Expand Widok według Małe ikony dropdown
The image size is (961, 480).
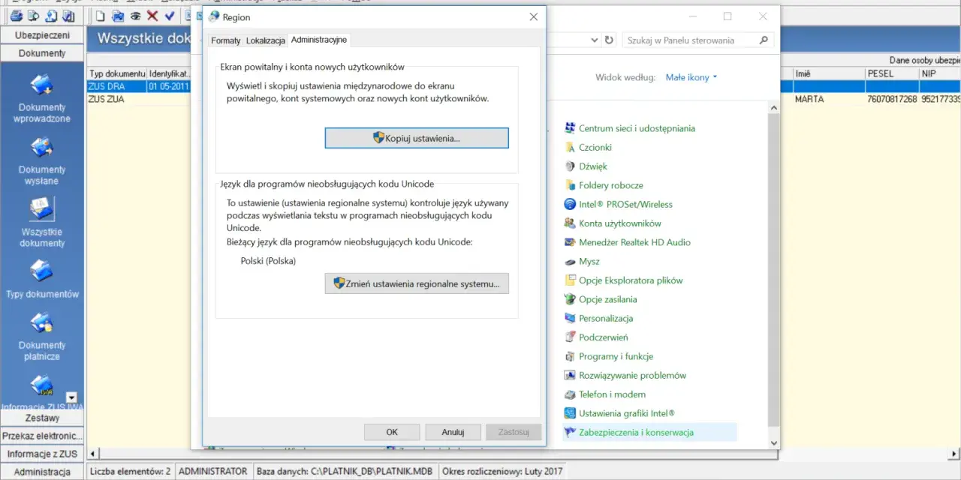click(x=691, y=77)
